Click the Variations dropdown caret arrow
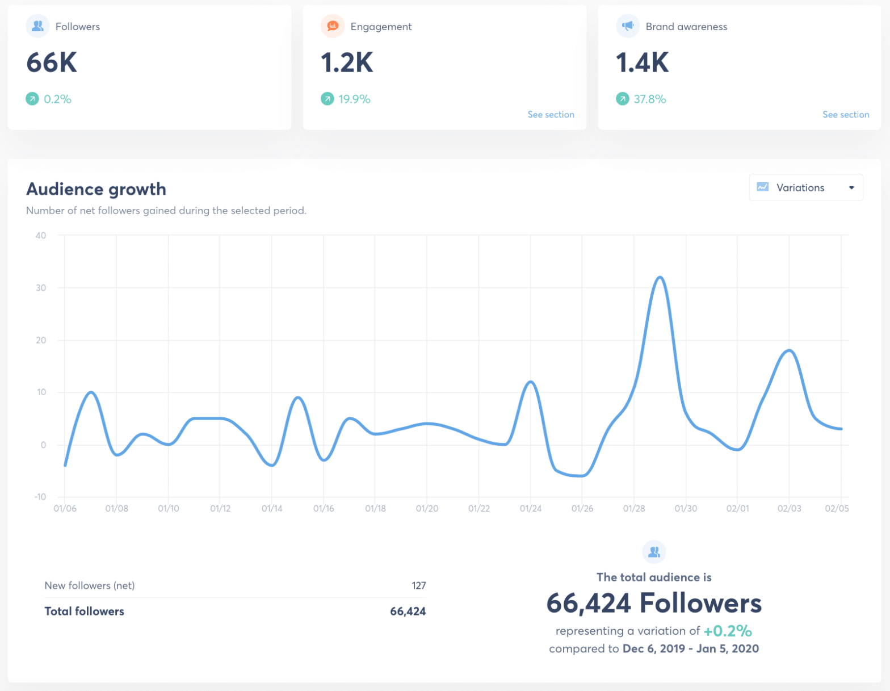Viewport: 890px width, 691px height. click(851, 188)
